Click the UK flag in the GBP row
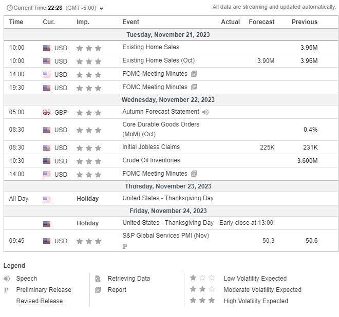The height and width of the screenshot is (317, 339). [47, 112]
